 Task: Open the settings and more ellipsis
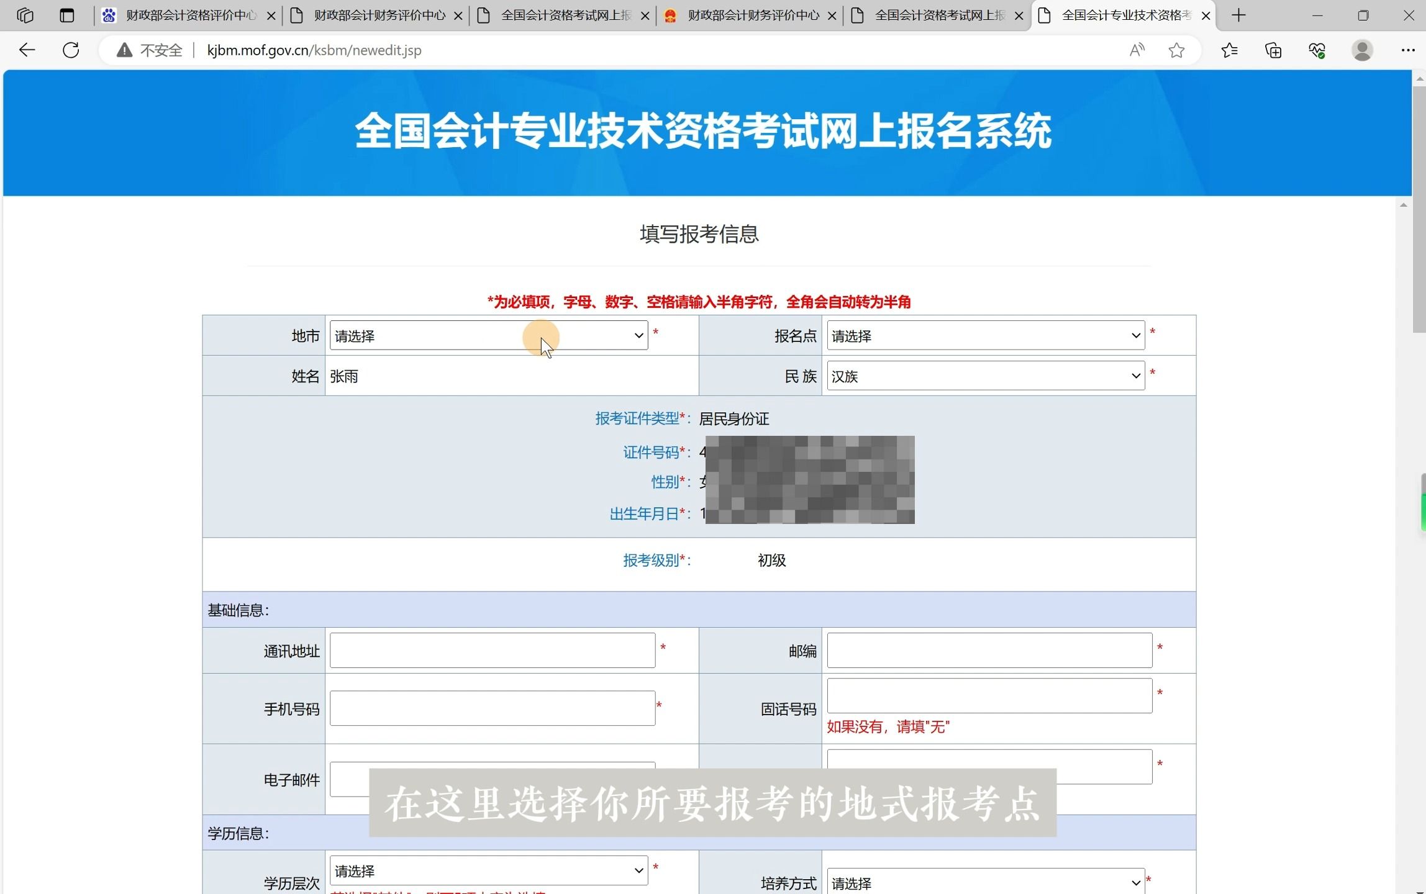(x=1408, y=50)
